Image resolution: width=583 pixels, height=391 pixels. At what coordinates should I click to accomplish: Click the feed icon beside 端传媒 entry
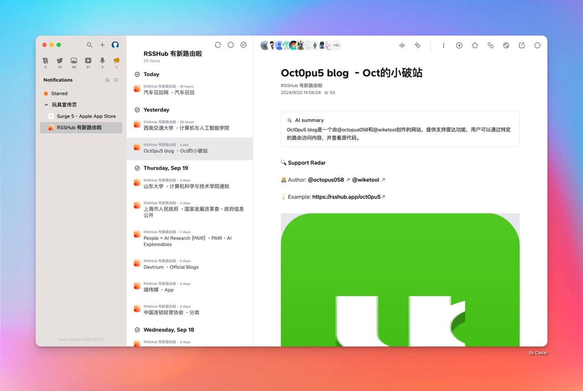coord(137,286)
